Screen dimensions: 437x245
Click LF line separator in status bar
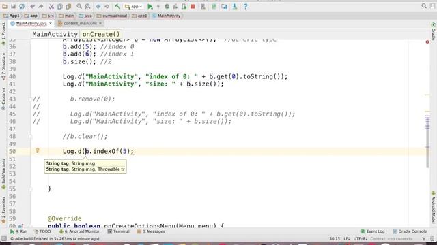click(347, 239)
